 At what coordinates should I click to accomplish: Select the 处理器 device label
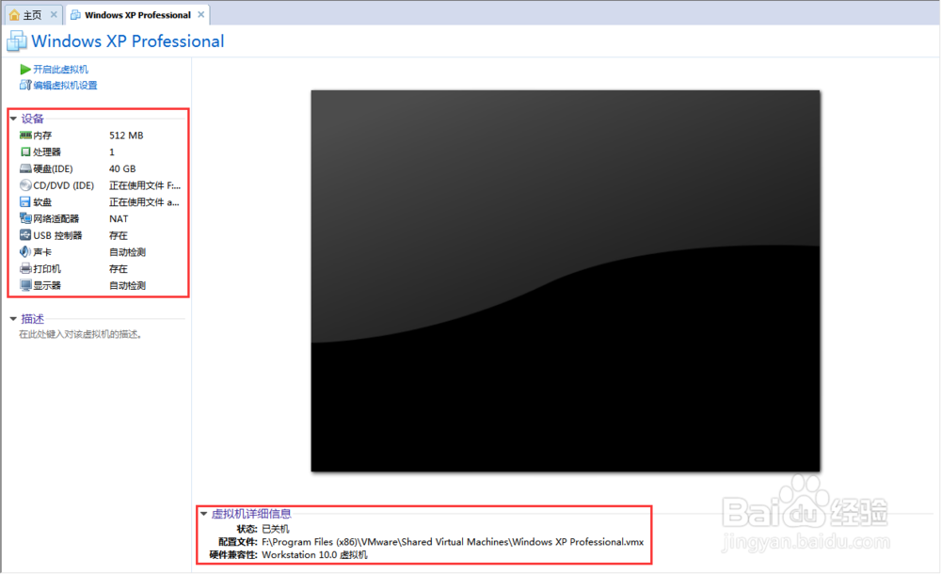click(x=47, y=151)
